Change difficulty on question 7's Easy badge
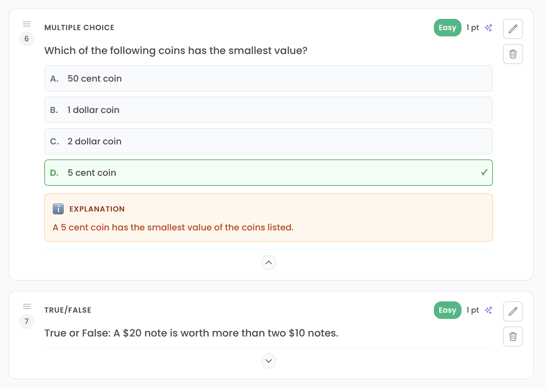Image resolution: width=546 pixels, height=388 pixels. click(x=447, y=310)
